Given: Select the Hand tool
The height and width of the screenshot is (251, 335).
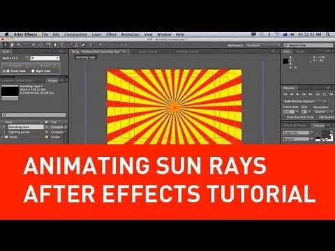Looking at the screenshot, I should pos(12,45).
